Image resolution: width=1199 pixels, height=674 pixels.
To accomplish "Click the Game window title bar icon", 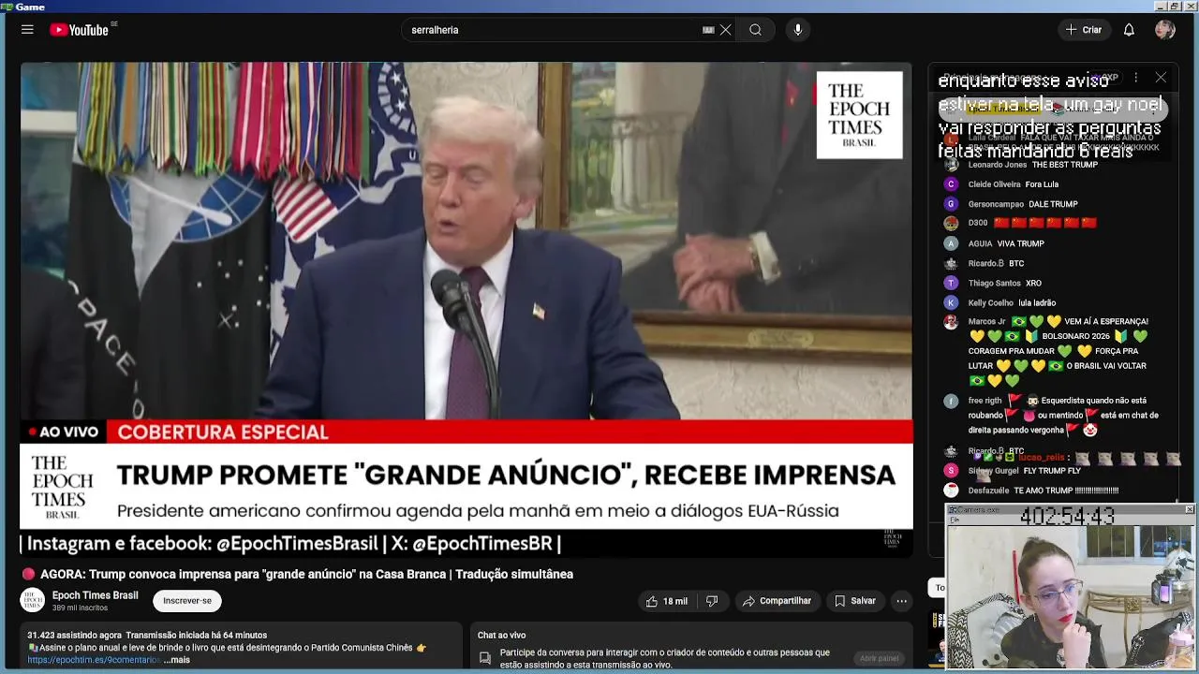I will pos(7,7).
